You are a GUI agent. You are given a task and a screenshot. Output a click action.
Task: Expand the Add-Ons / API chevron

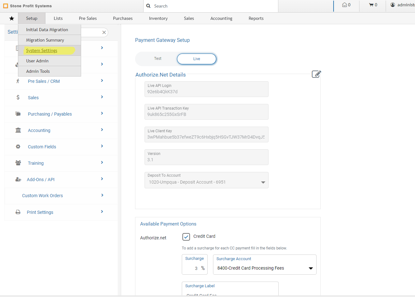point(102,179)
